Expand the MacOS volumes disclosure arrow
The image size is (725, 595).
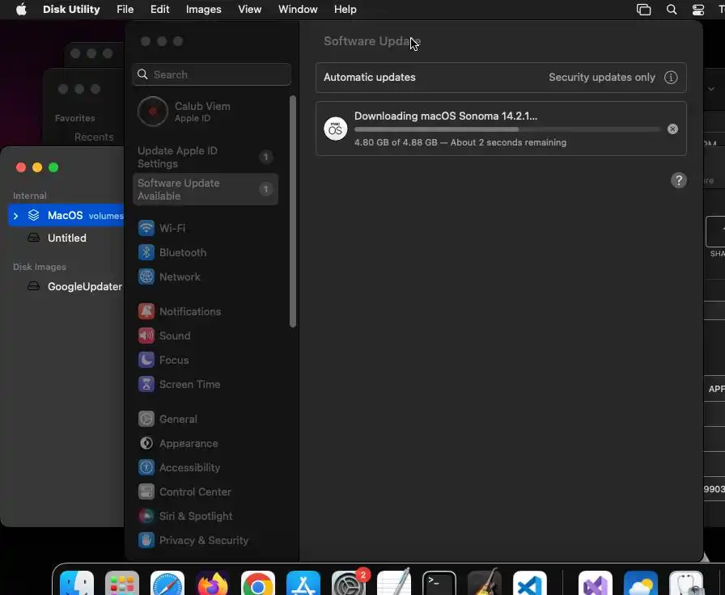pyautogui.click(x=15, y=216)
